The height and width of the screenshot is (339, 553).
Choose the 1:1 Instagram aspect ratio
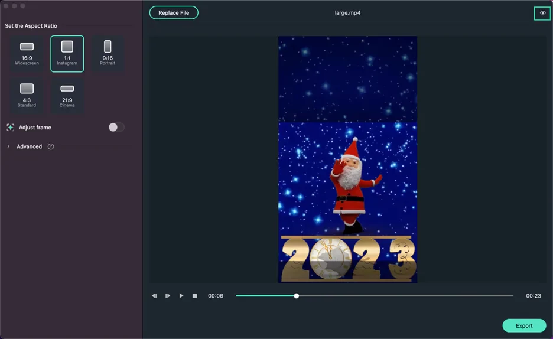coord(67,53)
